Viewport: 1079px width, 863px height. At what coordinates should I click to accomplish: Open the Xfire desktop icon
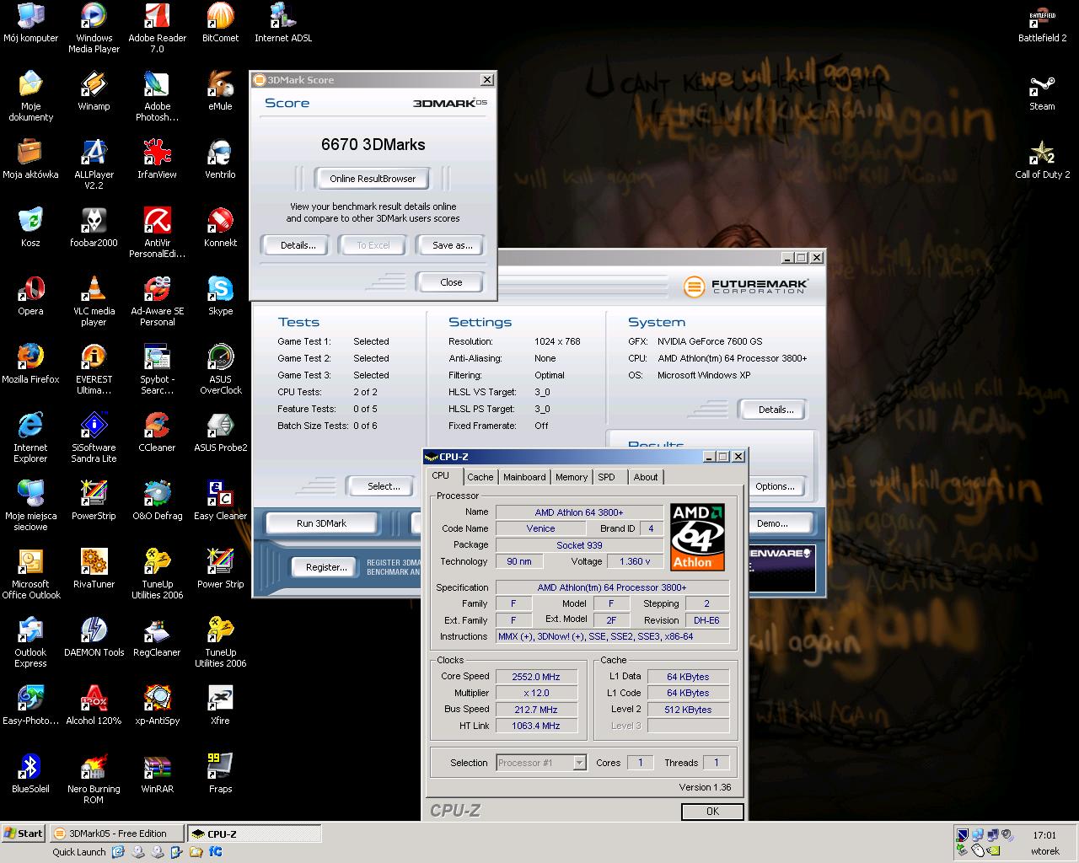click(220, 706)
